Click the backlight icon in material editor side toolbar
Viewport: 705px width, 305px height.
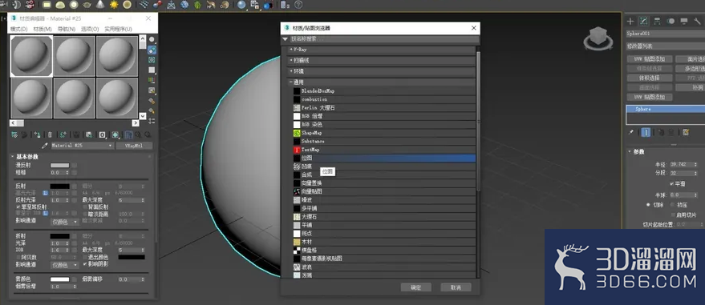(x=152, y=50)
